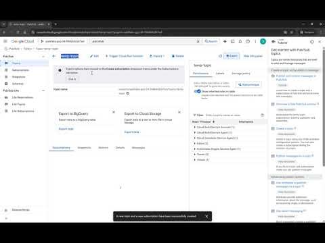Image resolution: width=325 pixels, height=243 pixels.
Task: Clear the search field with the X
Action: tap(198, 41)
